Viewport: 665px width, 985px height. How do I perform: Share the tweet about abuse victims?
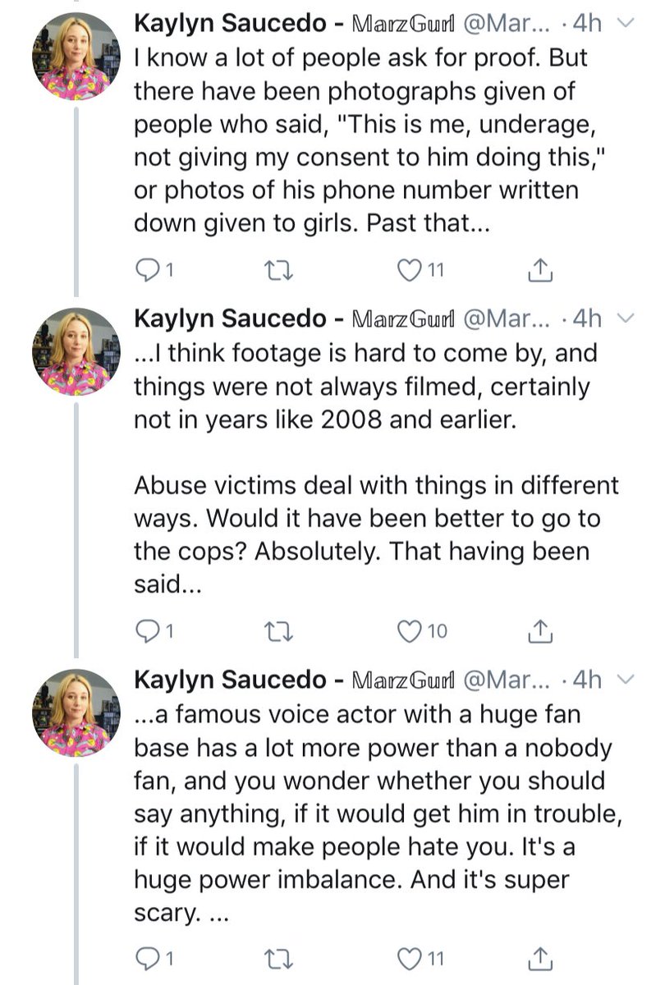click(536, 630)
